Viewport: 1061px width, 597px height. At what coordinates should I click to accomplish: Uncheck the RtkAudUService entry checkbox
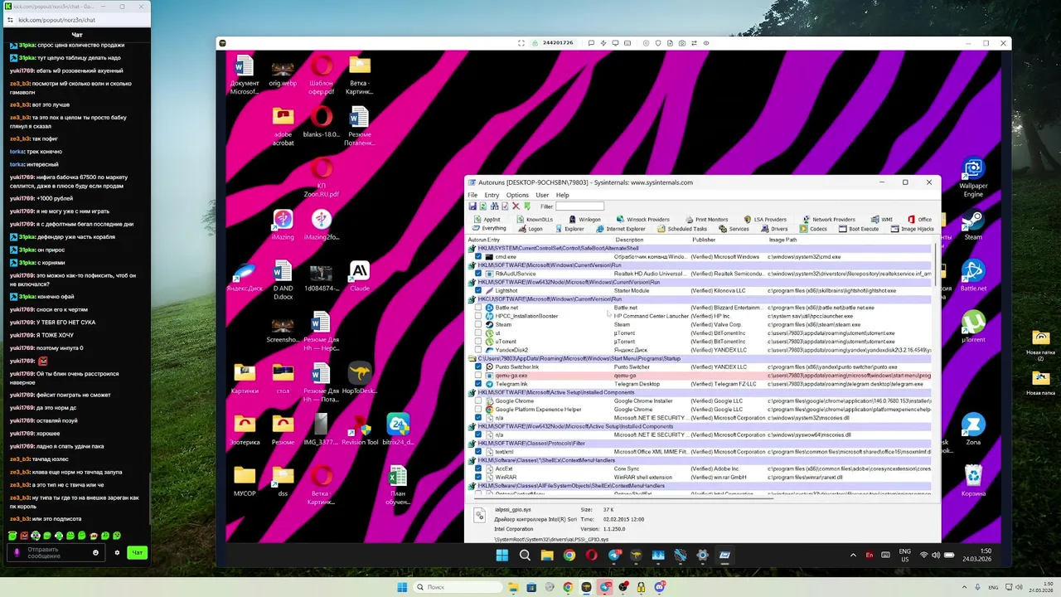[x=478, y=274]
